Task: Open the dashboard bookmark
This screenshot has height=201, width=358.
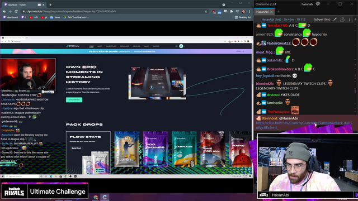Action: tap(11, 17)
